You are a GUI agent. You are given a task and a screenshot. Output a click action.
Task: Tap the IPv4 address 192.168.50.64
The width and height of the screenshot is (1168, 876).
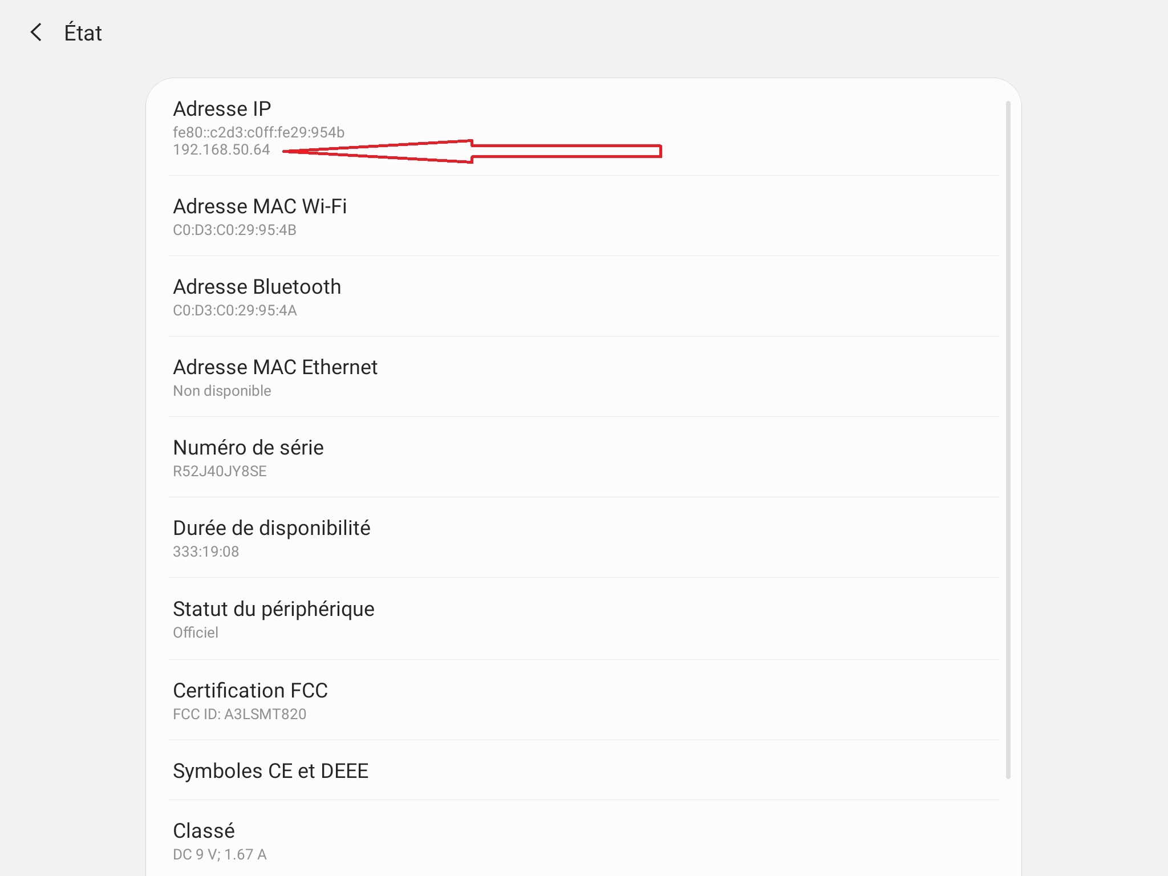222,150
